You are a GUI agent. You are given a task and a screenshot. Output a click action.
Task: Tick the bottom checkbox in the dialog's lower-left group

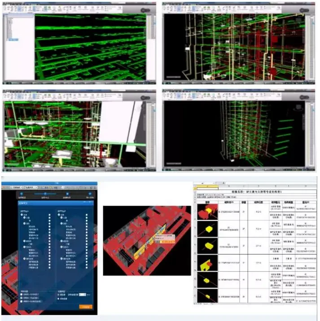22,301
